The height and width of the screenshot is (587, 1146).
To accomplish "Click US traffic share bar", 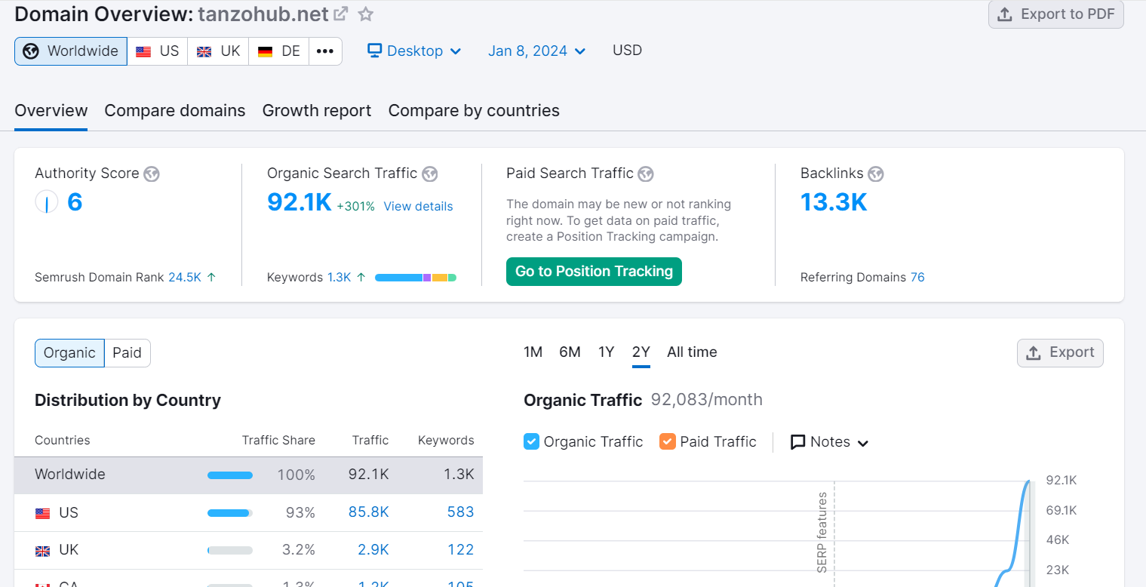I will click(x=230, y=513).
